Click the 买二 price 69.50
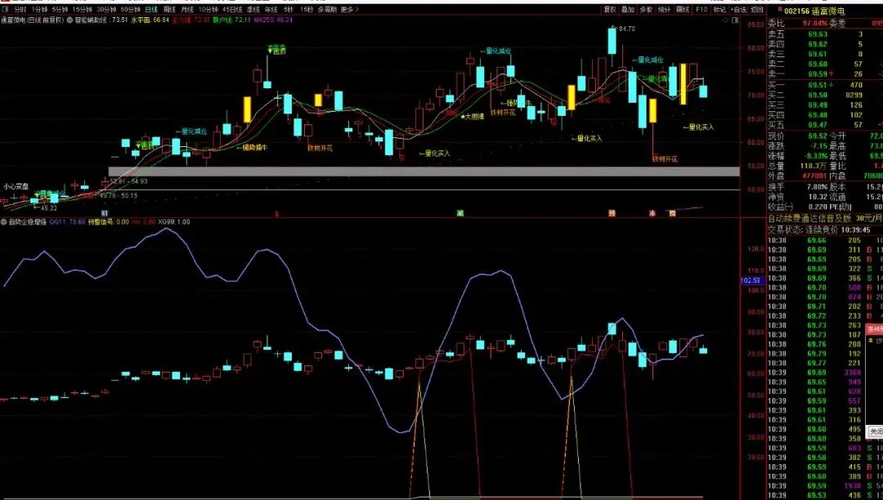The width and height of the screenshot is (883, 500). coord(817,95)
